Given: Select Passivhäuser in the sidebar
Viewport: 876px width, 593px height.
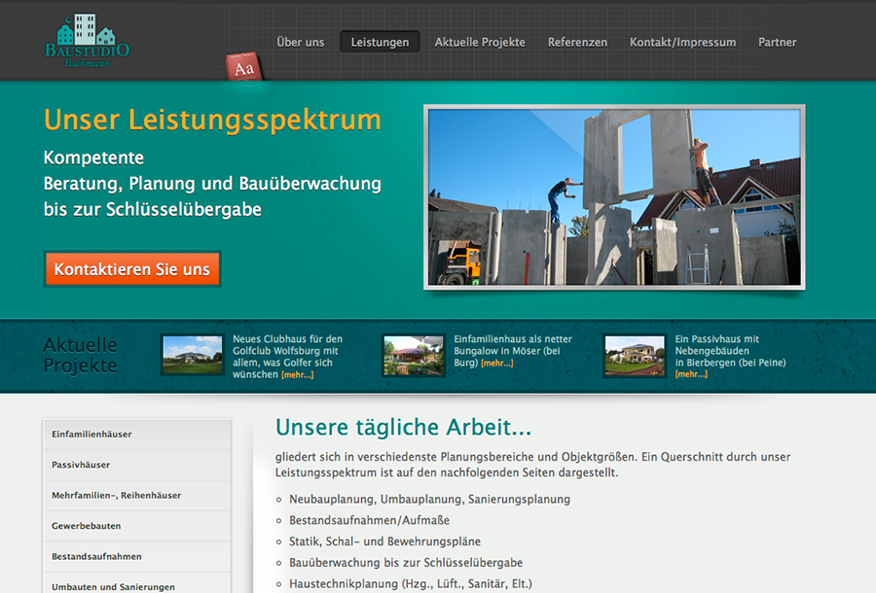Looking at the screenshot, I should [136, 465].
